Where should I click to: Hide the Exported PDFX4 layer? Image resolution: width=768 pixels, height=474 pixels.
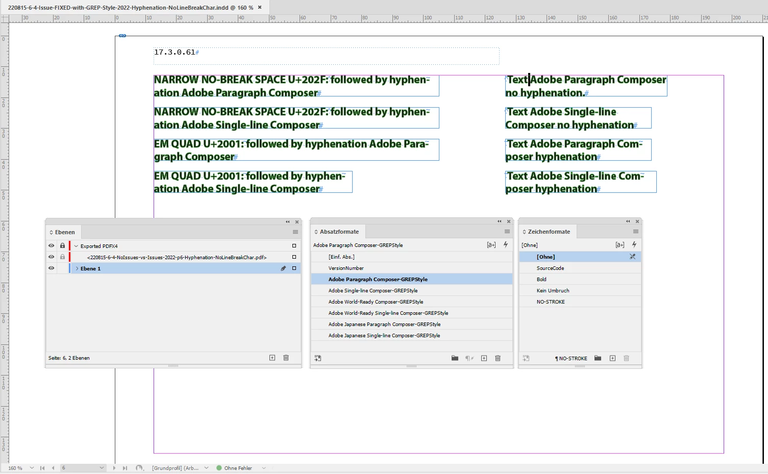pyautogui.click(x=51, y=246)
